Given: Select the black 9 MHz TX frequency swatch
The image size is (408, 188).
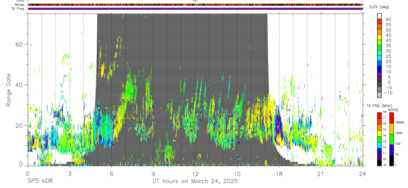Looking at the screenshot, I should (379, 163).
